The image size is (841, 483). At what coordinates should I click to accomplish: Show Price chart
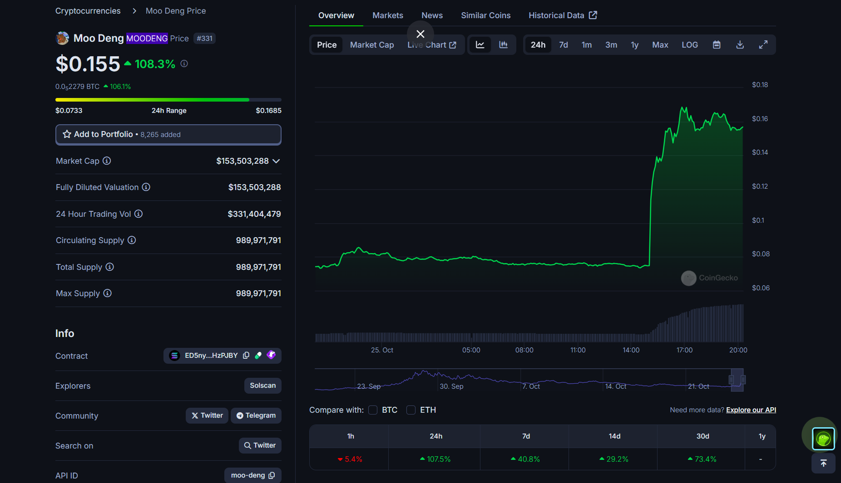pyautogui.click(x=327, y=44)
